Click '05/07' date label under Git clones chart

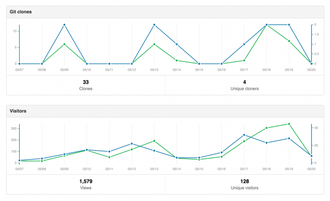pos(19,70)
